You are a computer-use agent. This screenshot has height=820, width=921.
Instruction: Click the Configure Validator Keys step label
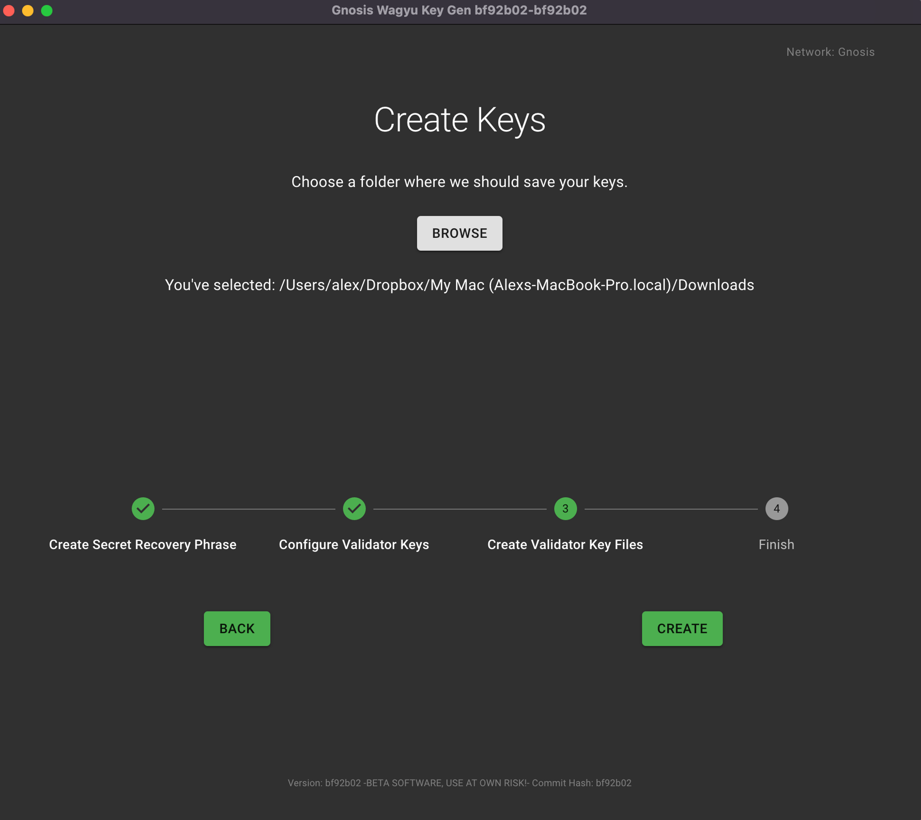tap(354, 544)
